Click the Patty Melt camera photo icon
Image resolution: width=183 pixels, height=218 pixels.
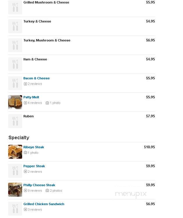[47, 103]
